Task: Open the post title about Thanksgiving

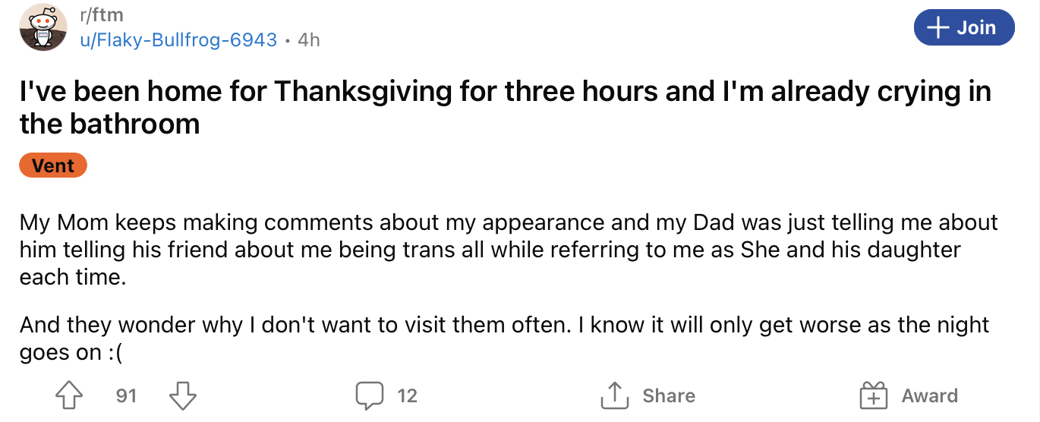Action: click(505, 107)
